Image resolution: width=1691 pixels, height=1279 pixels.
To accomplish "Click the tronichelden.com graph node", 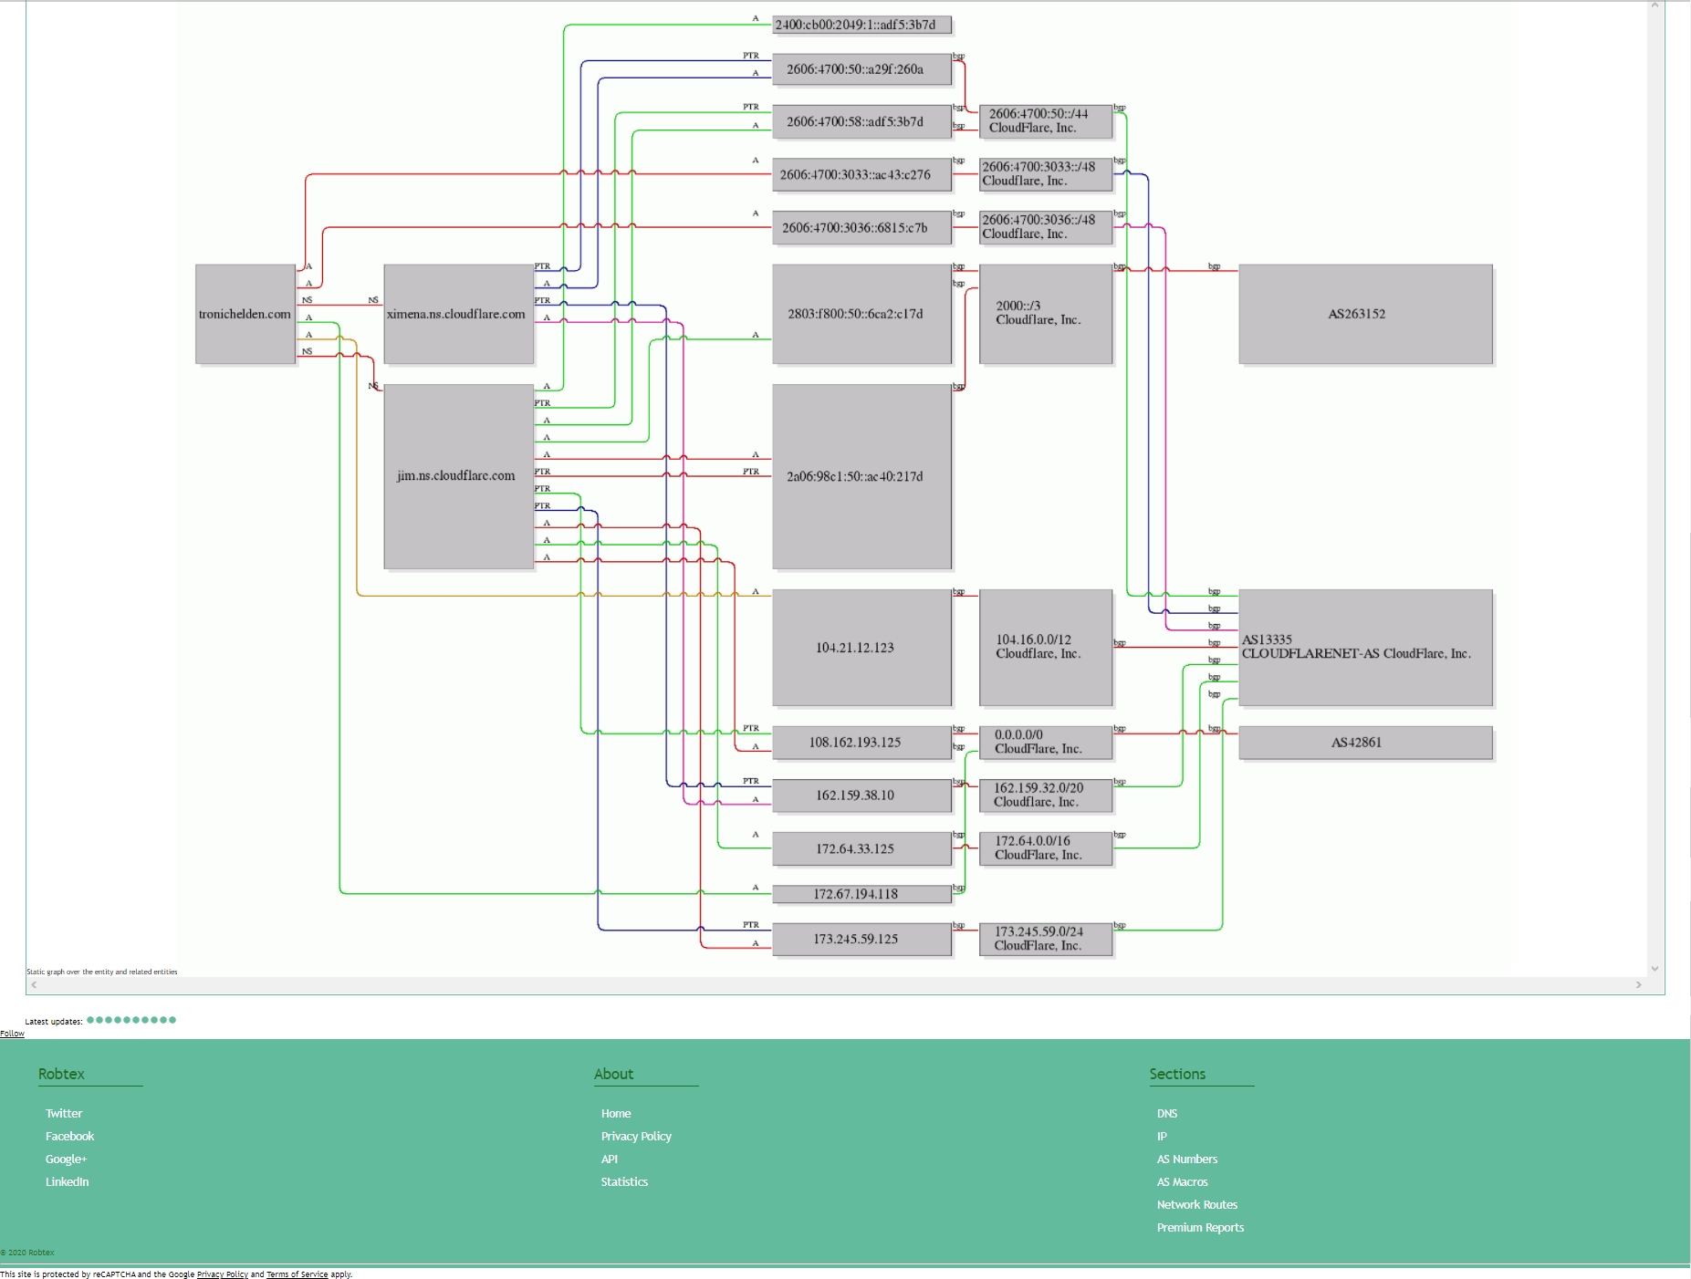I will pyautogui.click(x=245, y=314).
